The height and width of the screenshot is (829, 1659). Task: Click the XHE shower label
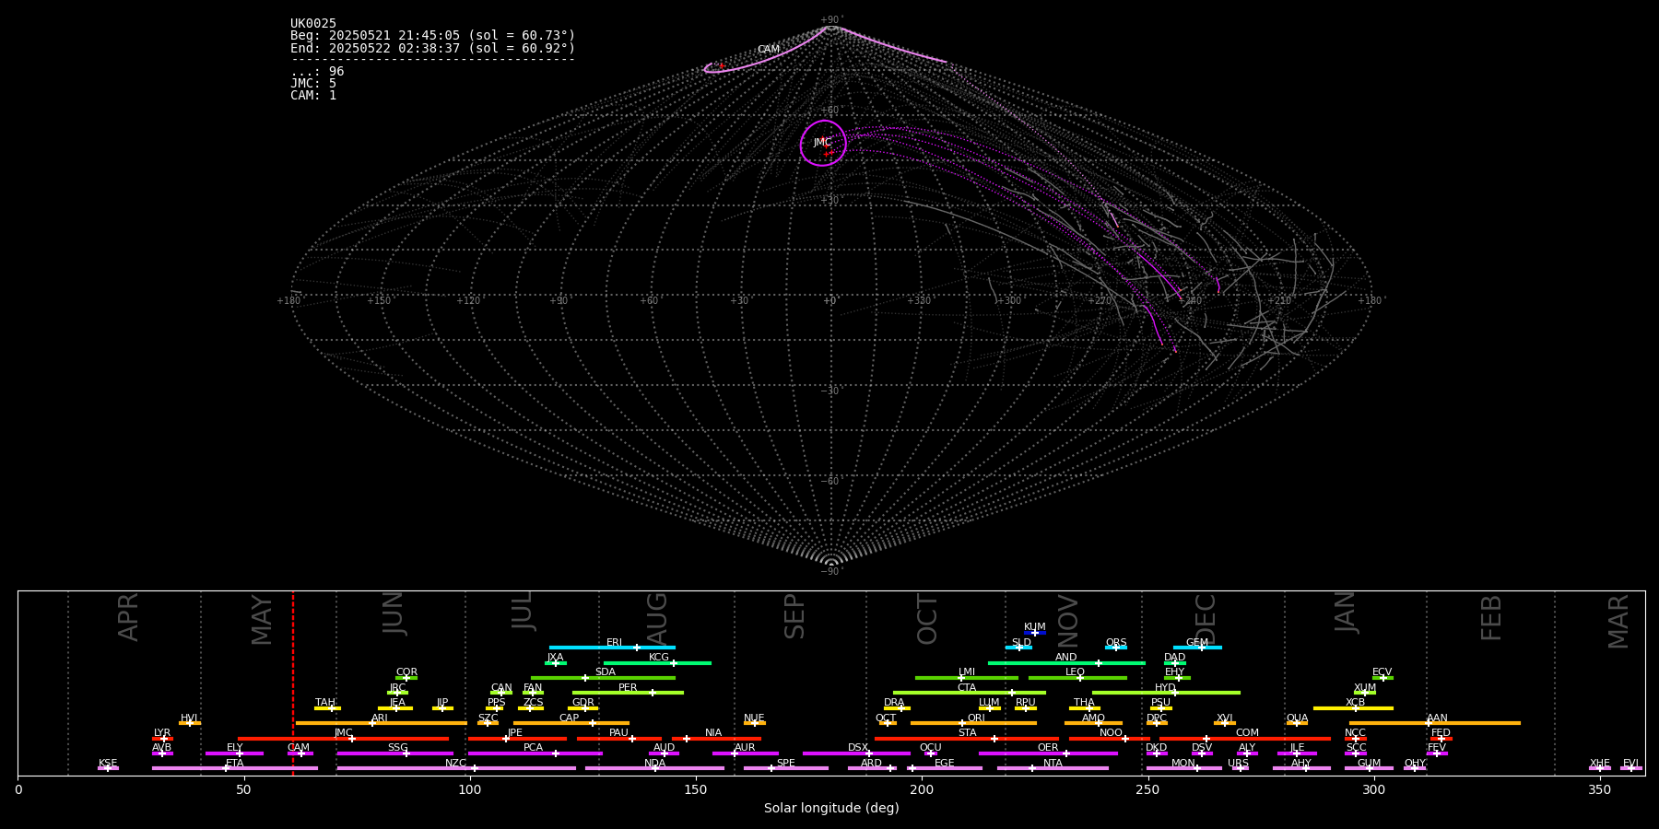tap(1599, 764)
